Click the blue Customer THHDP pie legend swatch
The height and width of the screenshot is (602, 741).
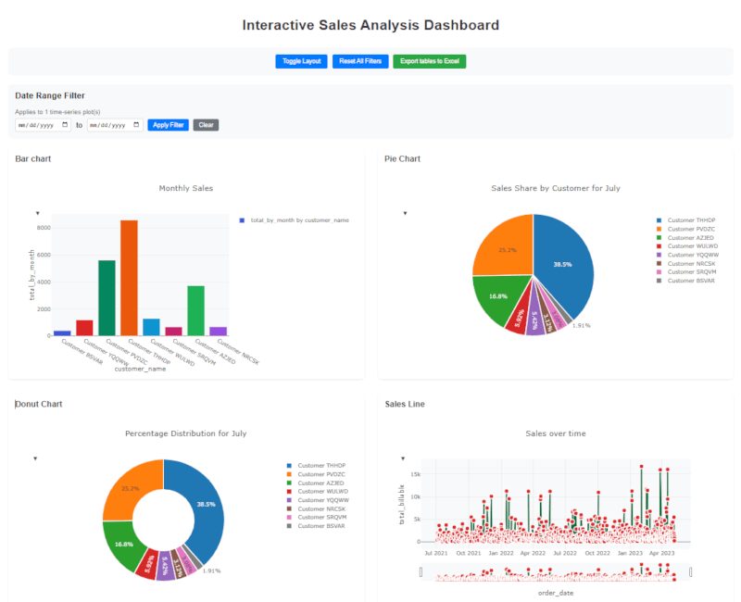(x=659, y=219)
